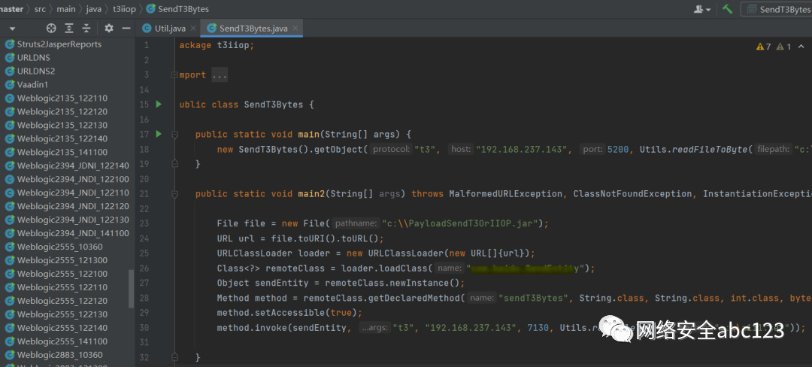Image resolution: width=812 pixels, height=367 pixels.
Task: Collapse main method fold marker on line 17
Action: point(174,135)
